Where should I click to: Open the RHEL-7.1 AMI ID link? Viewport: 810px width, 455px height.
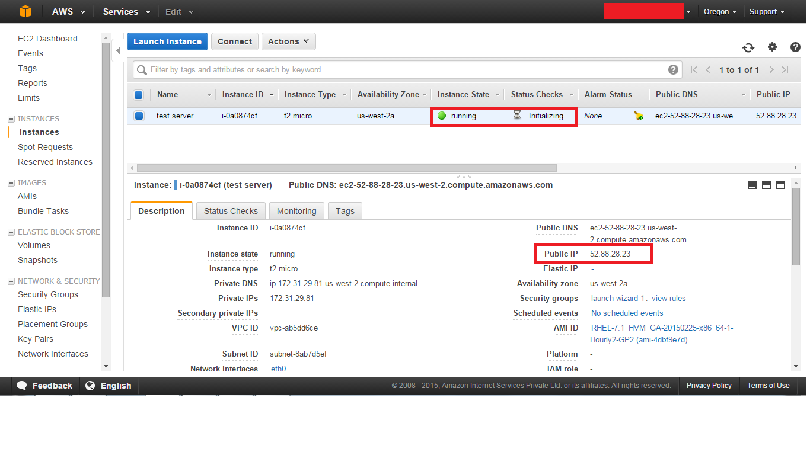662,334
